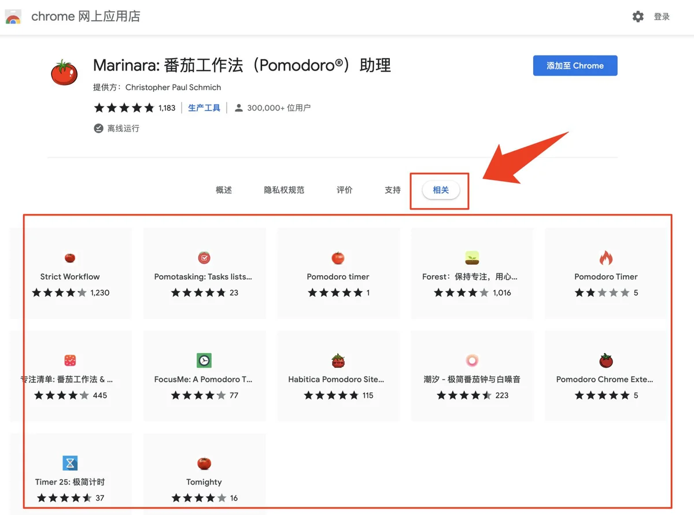Go to the 评价 tab
This screenshot has width=694, height=515.
pyautogui.click(x=345, y=190)
